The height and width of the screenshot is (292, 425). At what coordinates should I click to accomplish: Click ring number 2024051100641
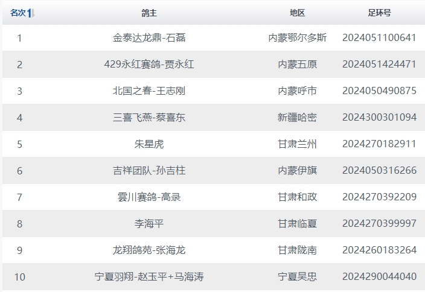[x=379, y=38]
